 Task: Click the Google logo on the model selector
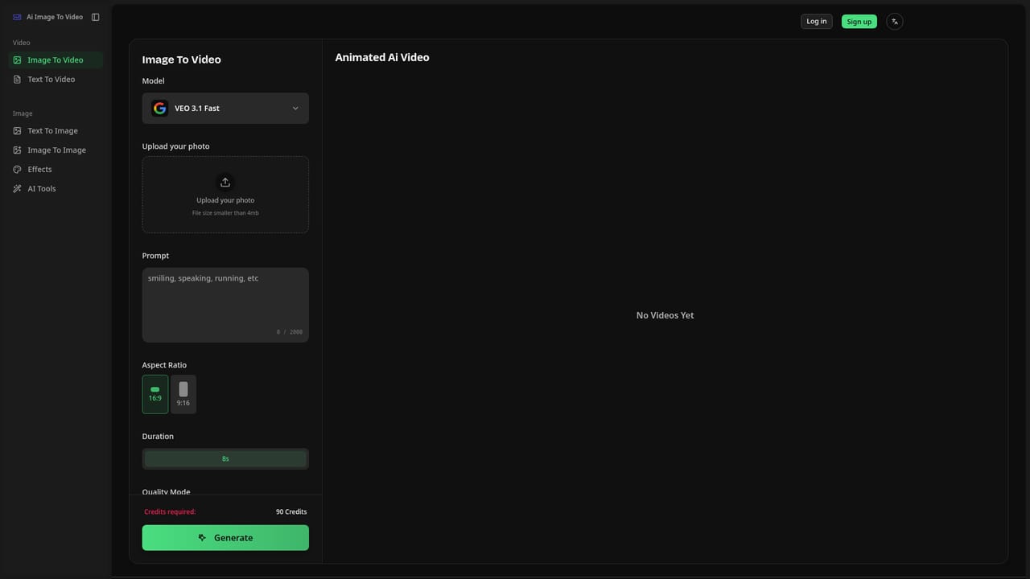[160, 109]
